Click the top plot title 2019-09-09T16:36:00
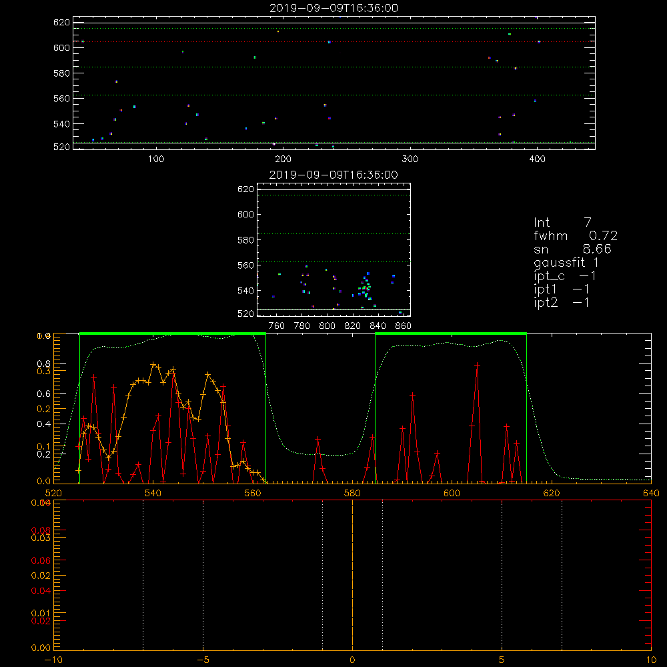The image size is (667, 667). click(333, 8)
